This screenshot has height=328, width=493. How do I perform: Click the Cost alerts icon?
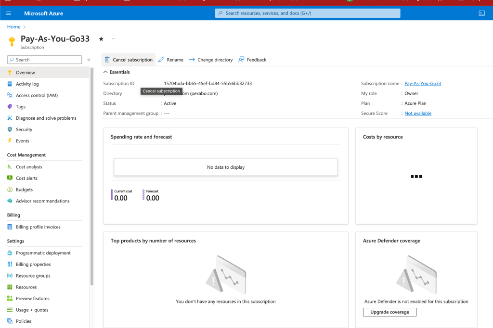(10, 178)
